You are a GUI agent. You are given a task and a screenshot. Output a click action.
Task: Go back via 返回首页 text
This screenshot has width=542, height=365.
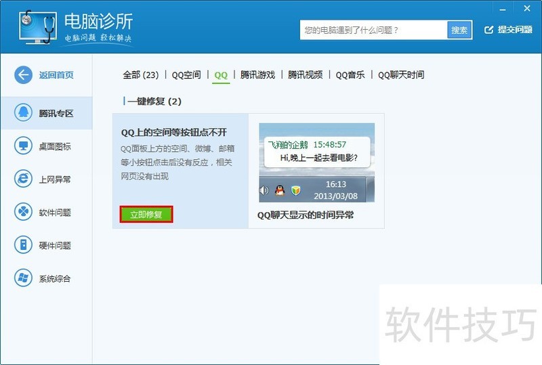pyautogui.click(x=56, y=75)
